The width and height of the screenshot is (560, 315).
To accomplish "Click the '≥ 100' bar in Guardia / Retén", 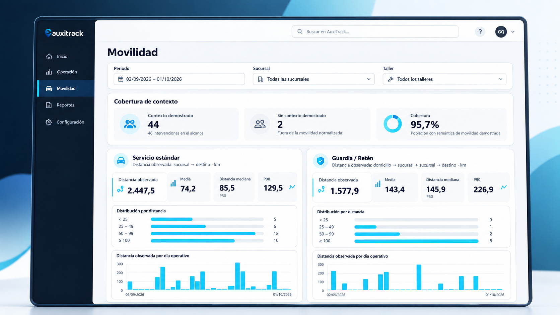I will (x=416, y=241).
